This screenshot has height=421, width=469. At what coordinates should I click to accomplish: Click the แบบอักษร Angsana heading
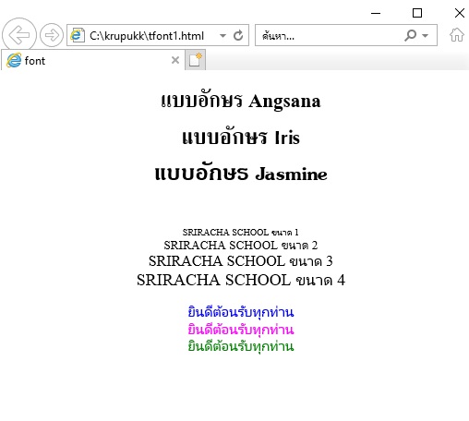click(x=241, y=101)
